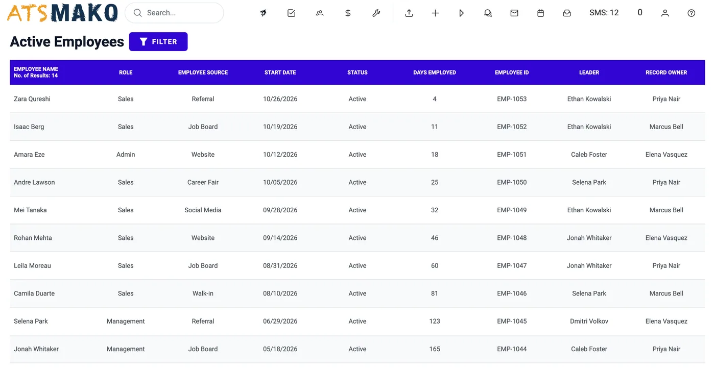
Task: Click the plus add icon
Action: pyautogui.click(x=435, y=13)
